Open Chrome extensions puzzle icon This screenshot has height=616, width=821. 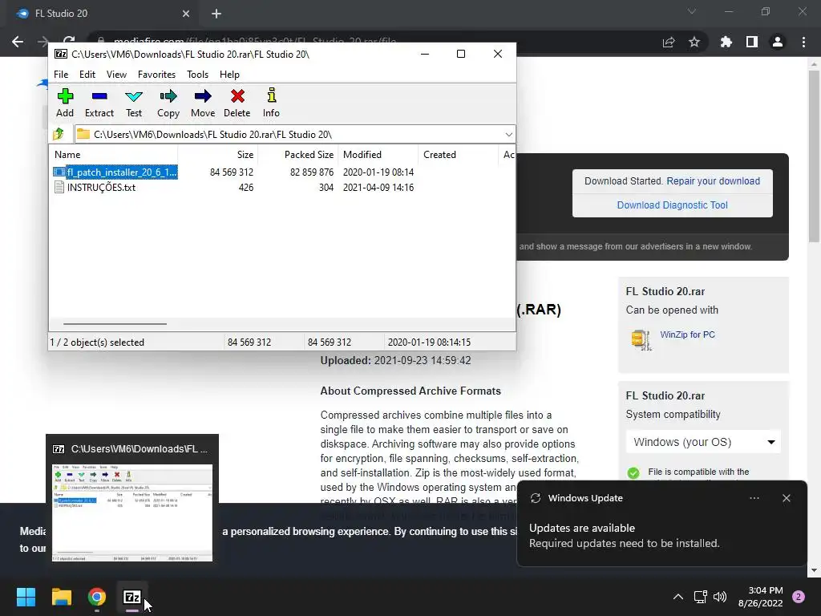tap(726, 42)
